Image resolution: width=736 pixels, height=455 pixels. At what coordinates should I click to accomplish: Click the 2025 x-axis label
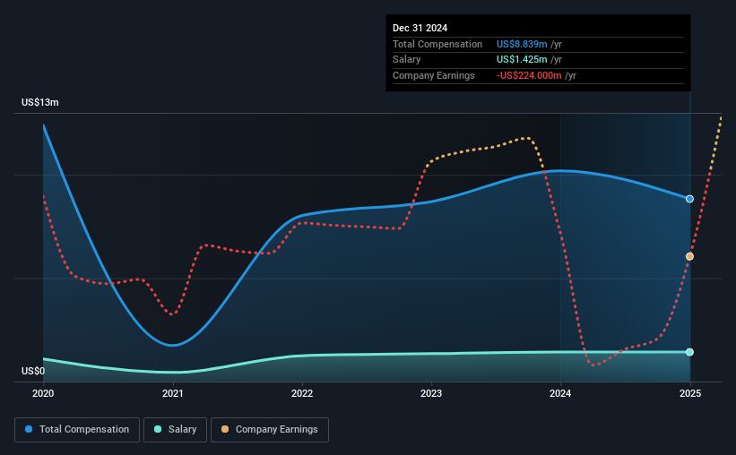coord(690,393)
